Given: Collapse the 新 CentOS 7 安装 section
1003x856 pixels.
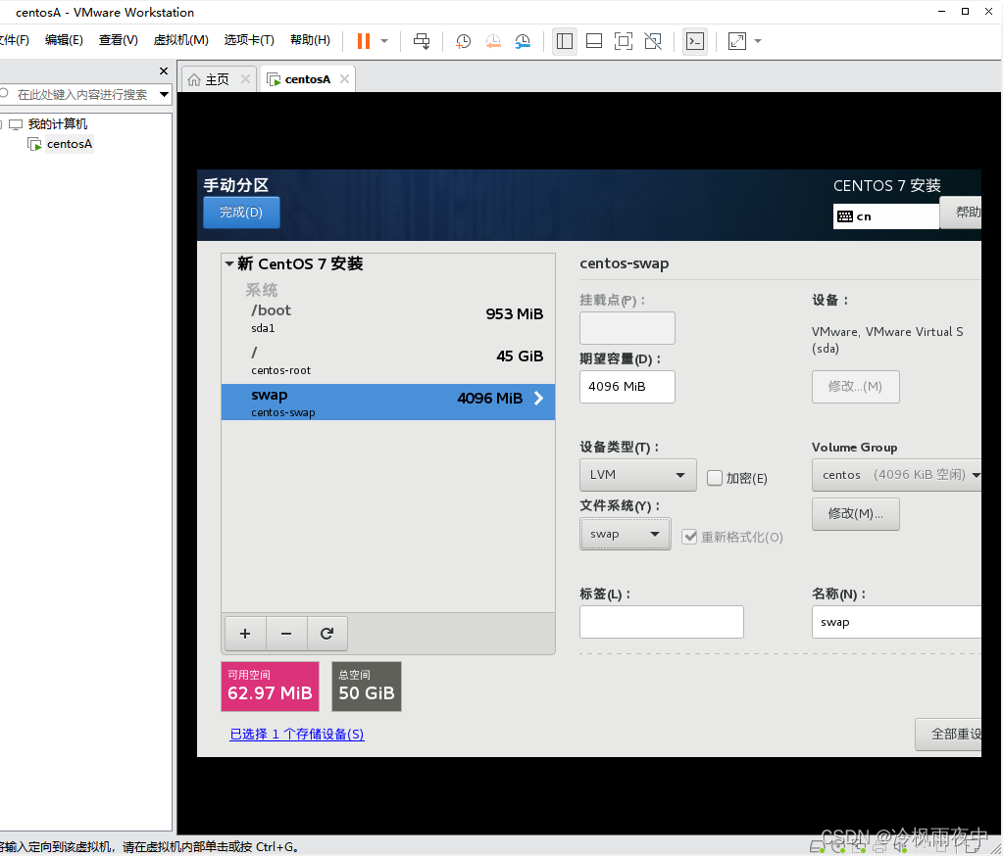Looking at the screenshot, I should 229,263.
